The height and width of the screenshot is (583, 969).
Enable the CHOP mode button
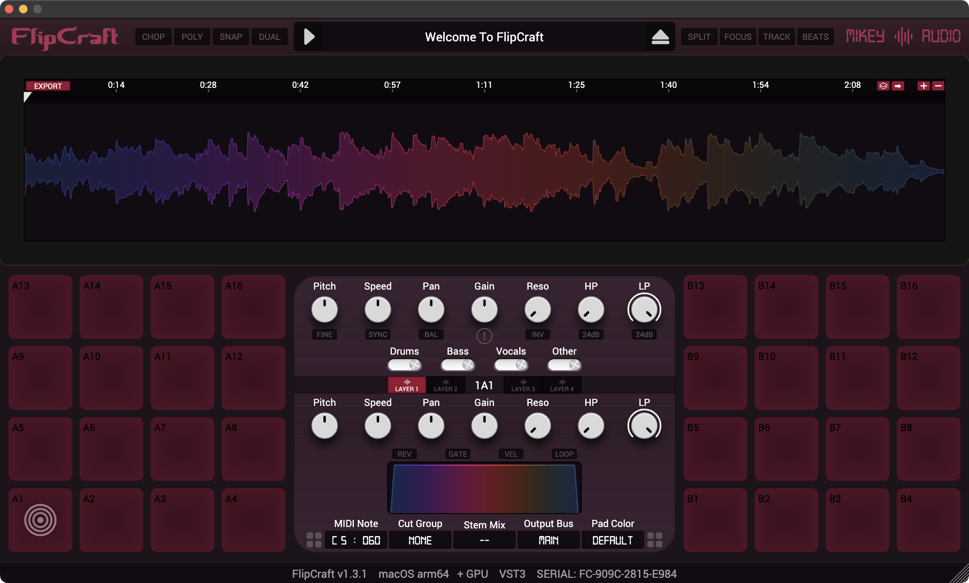click(x=153, y=37)
